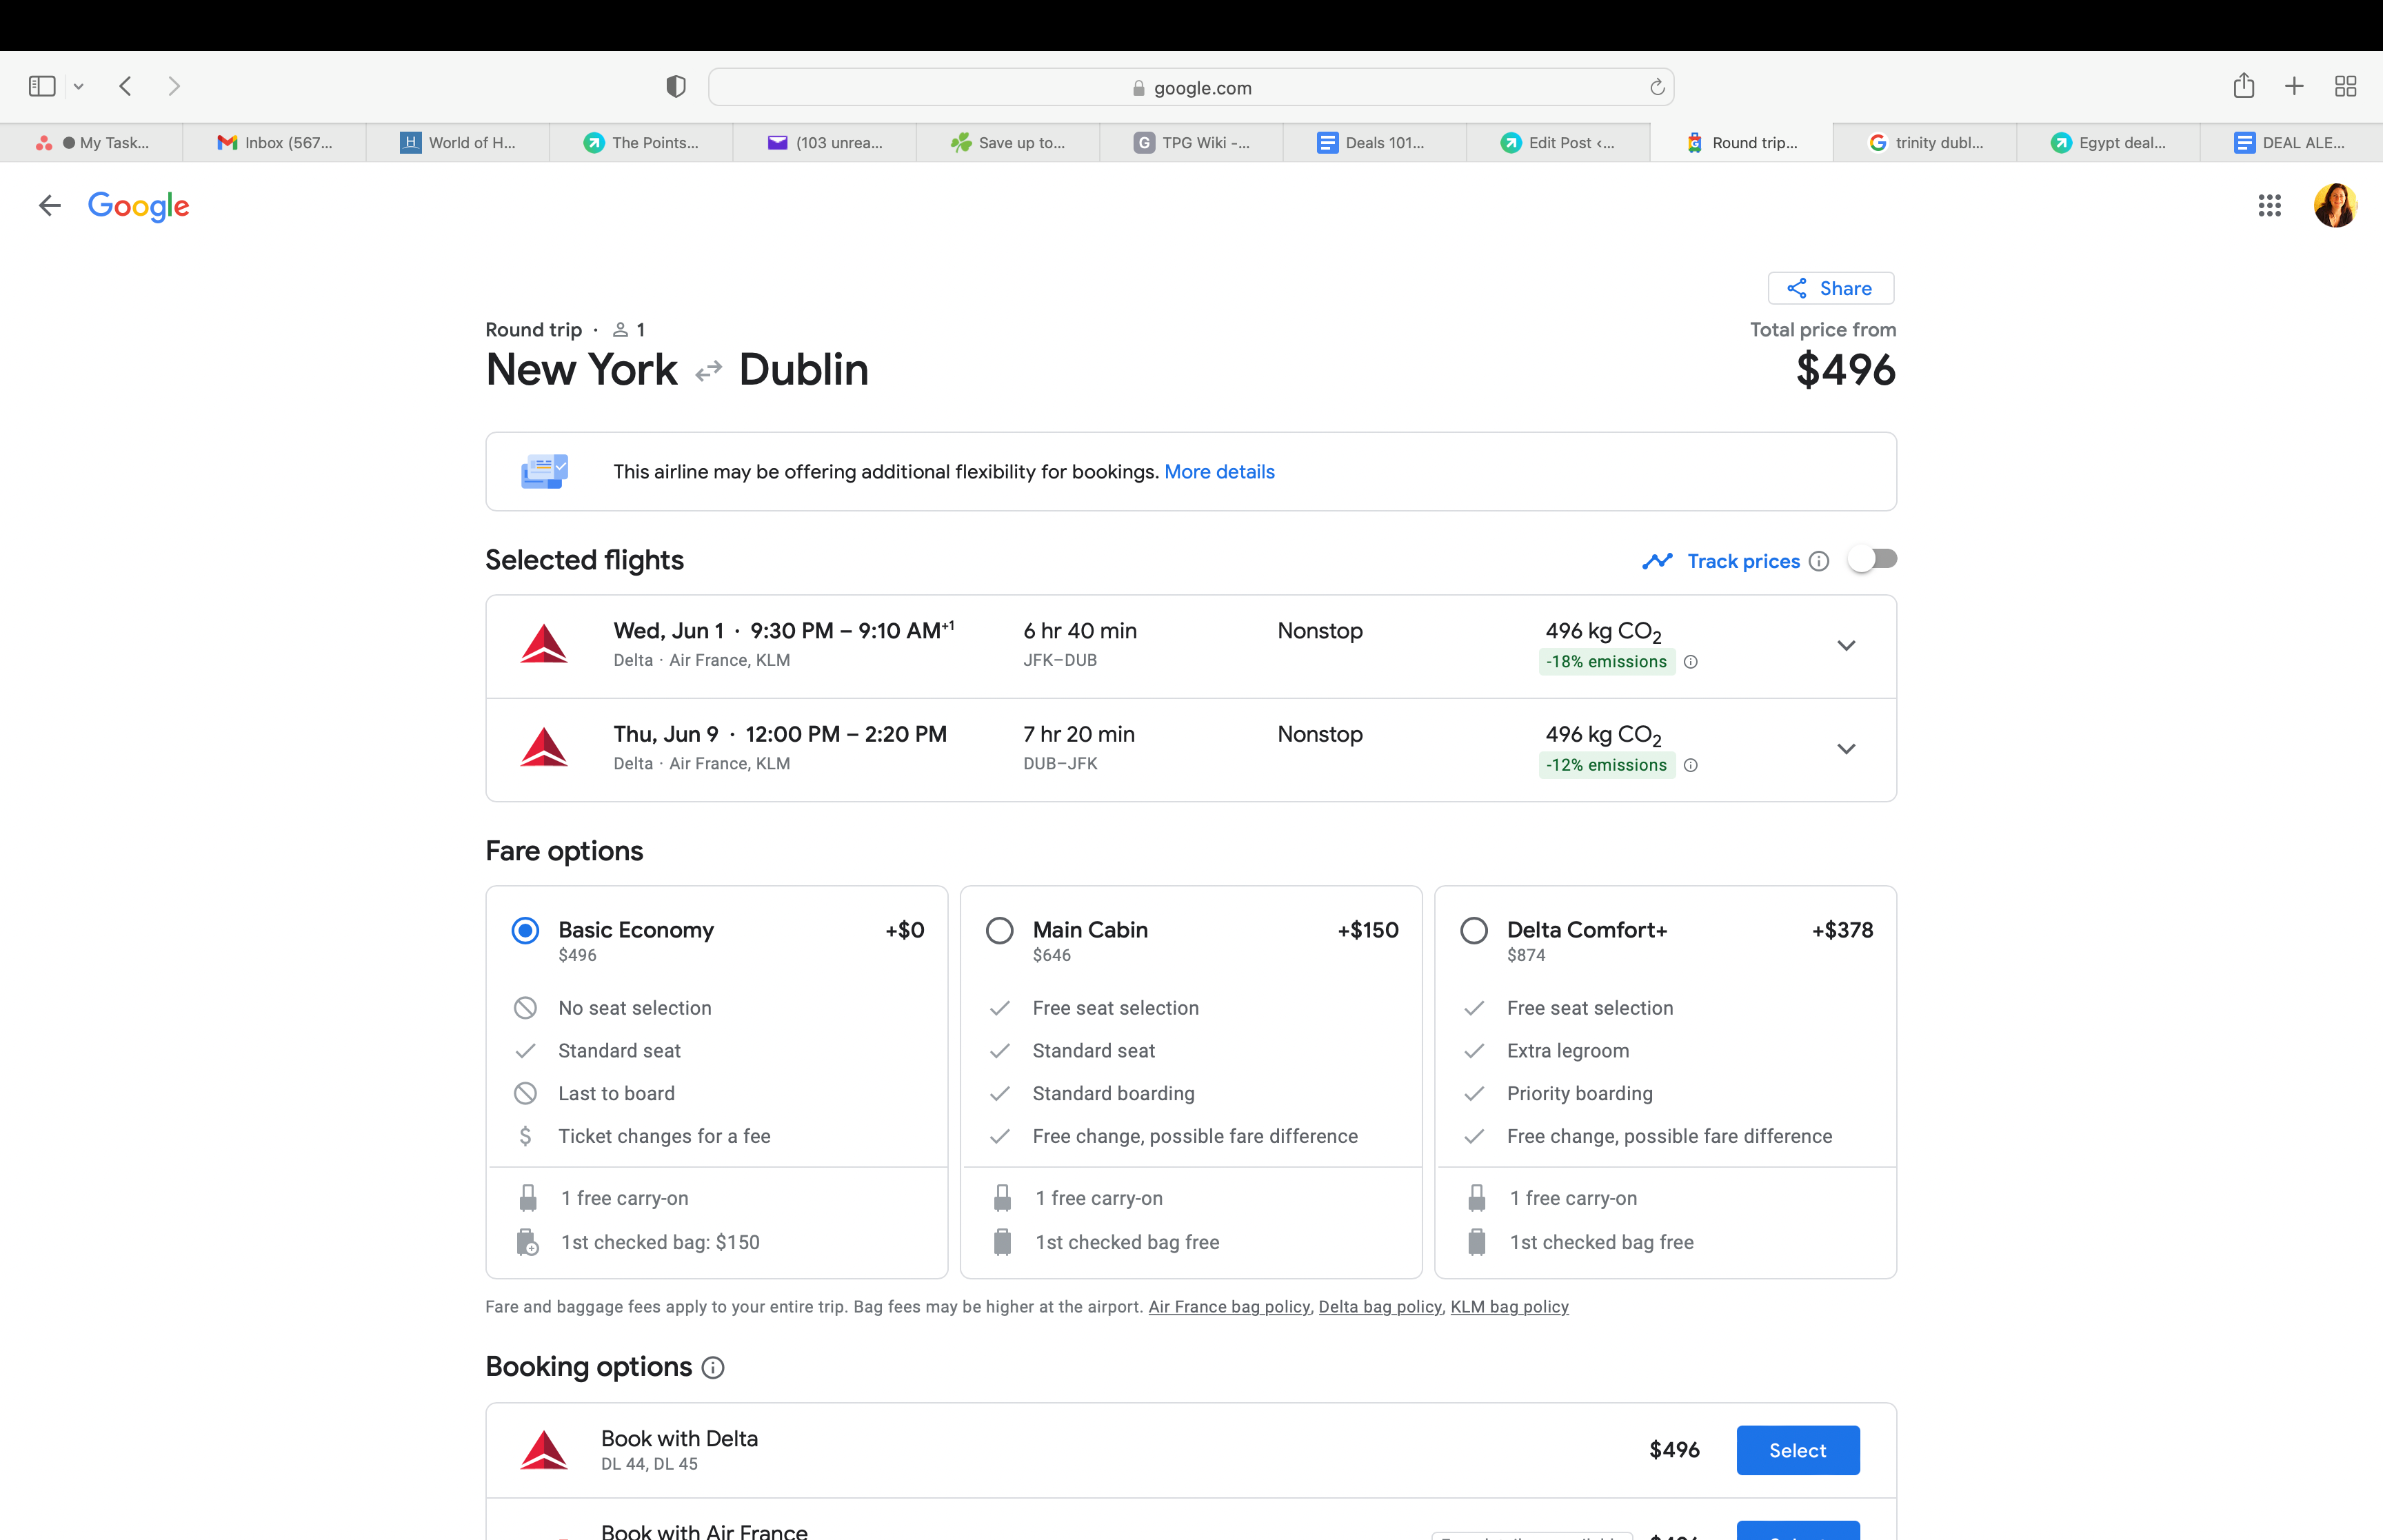Click the Ticket changes dollar icon

[x=525, y=1136]
